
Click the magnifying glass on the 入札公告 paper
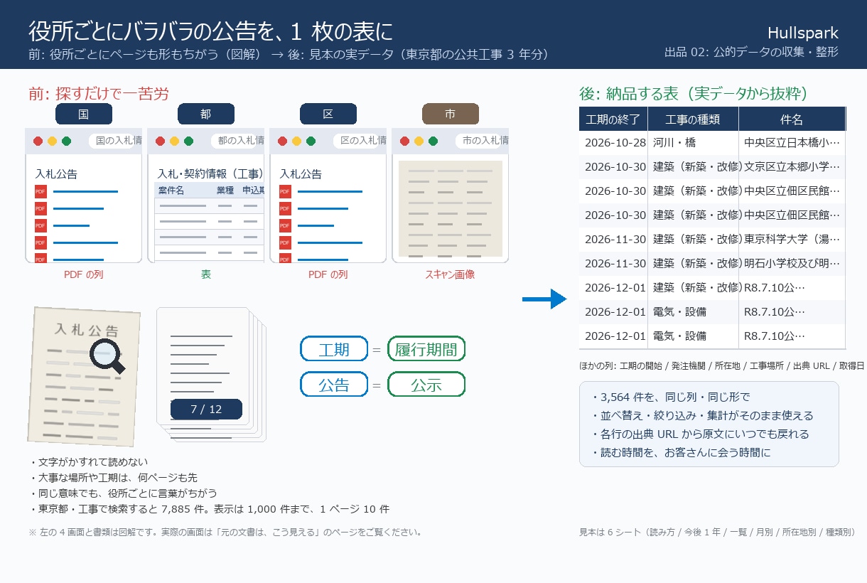(107, 355)
